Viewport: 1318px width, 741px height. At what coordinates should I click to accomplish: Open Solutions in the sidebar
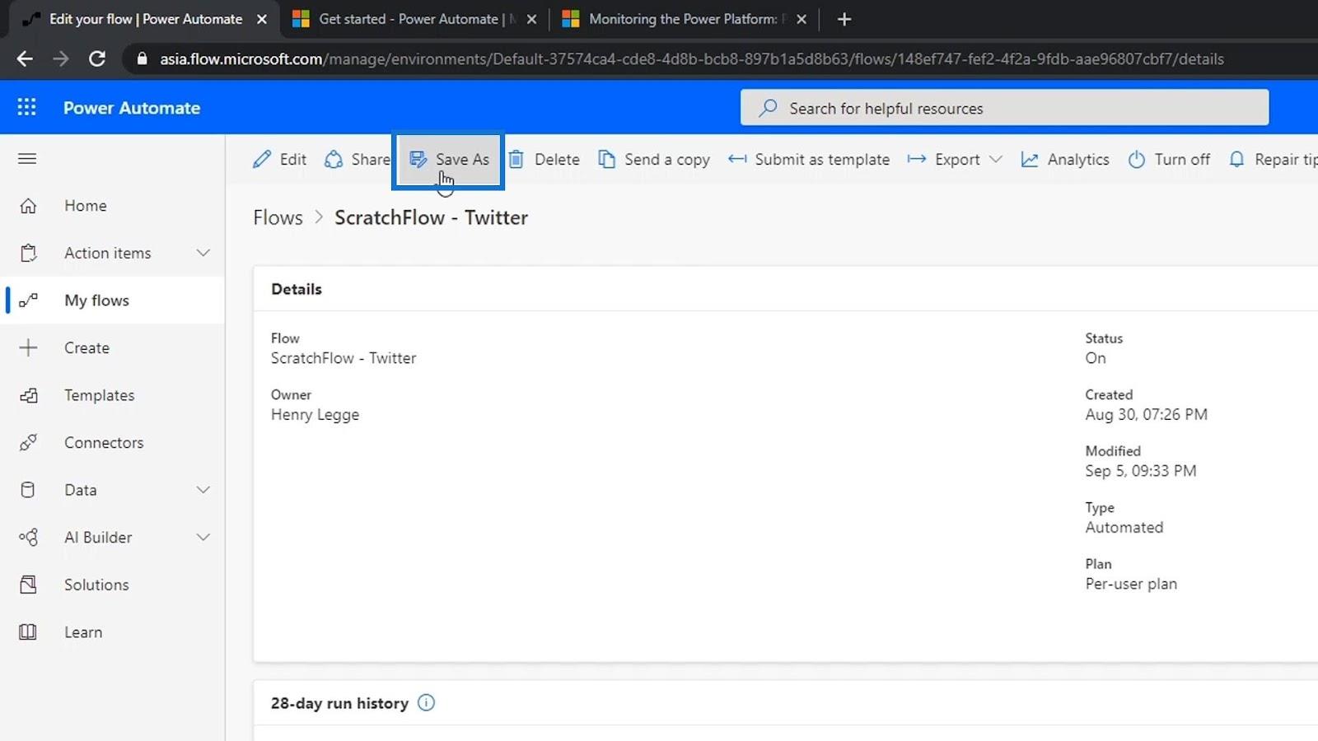click(112, 585)
